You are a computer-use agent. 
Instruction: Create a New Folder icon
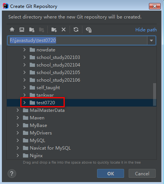[54, 30]
